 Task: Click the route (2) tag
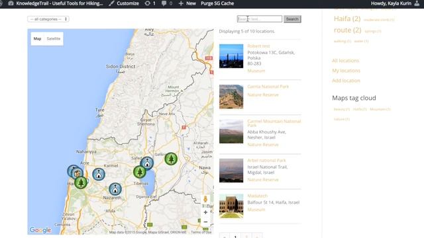click(347, 30)
